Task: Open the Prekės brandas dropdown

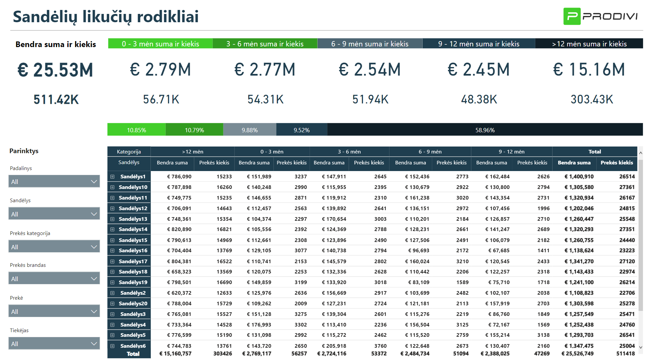Action: [54, 279]
